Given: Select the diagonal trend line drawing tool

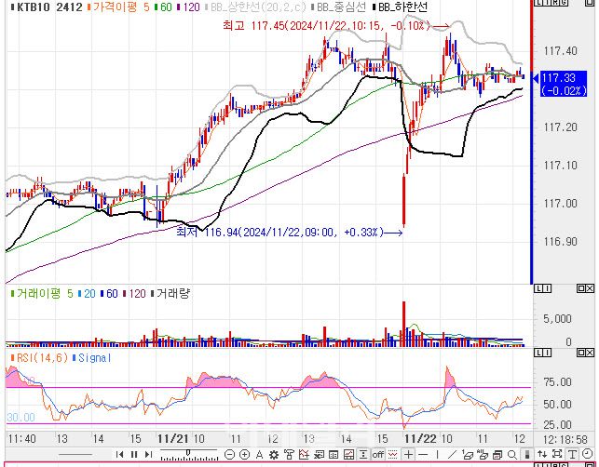Looking at the screenshot, I should point(452,455).
